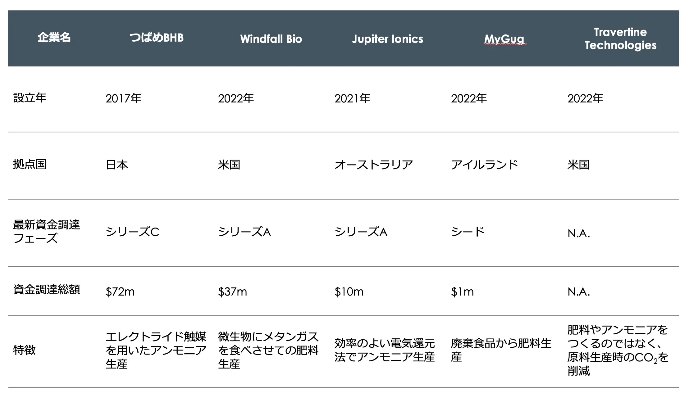Viewport: 689px width, 398px height.
Task: Select the $10m funding amount
Action: [x=349, y=292]
